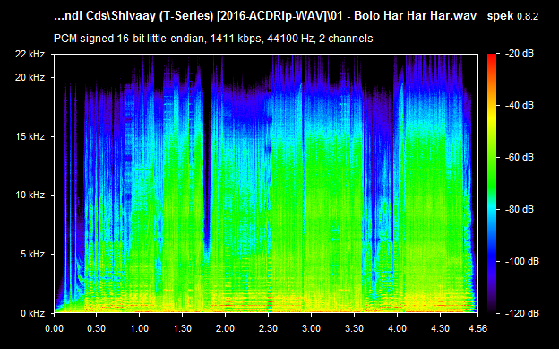Click the PCM signed 16-bit codec info line
Viewport: 559px width, 349px height.
click(213, 39)
